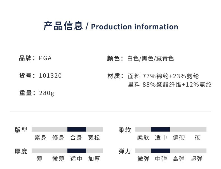The height and width of the screenshot is (169, 221).
Task: Select the 修身 fit label
Action: 58,138
